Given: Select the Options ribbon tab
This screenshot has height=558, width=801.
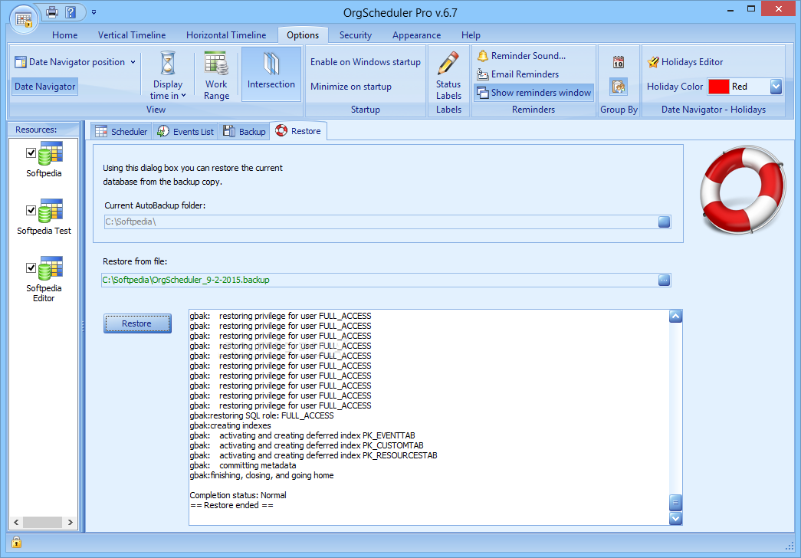Looking at the screenshot, I should click(303, 35).
